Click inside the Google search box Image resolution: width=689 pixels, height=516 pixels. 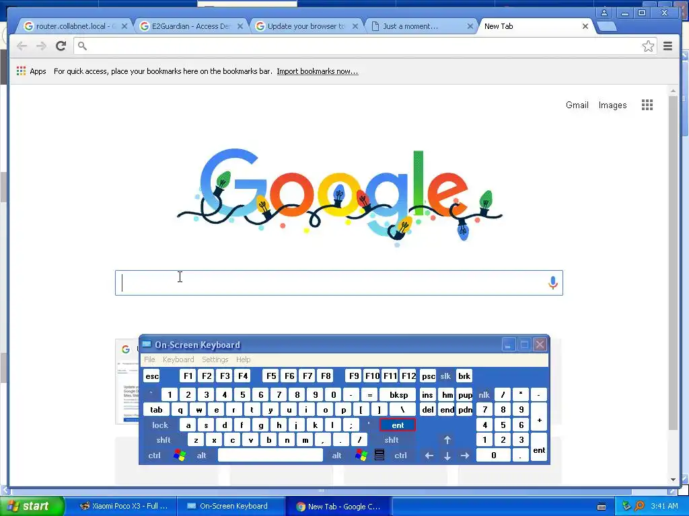pyautogui.click(x=339, y=283)
